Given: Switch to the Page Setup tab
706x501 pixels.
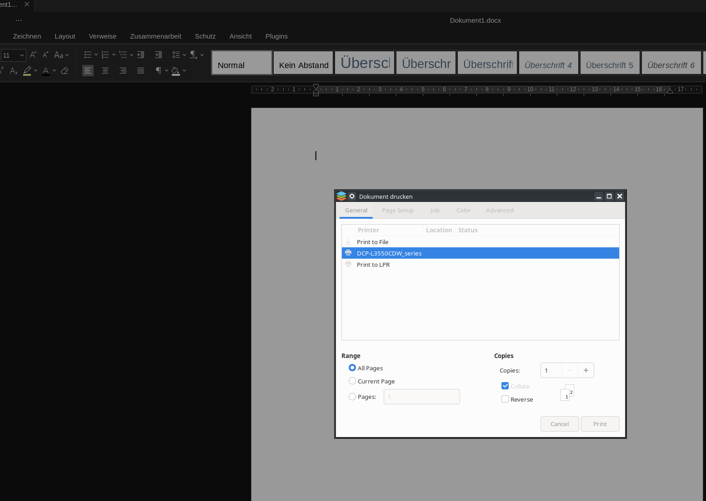Looking at the screenshot, I should coord(398,210).
